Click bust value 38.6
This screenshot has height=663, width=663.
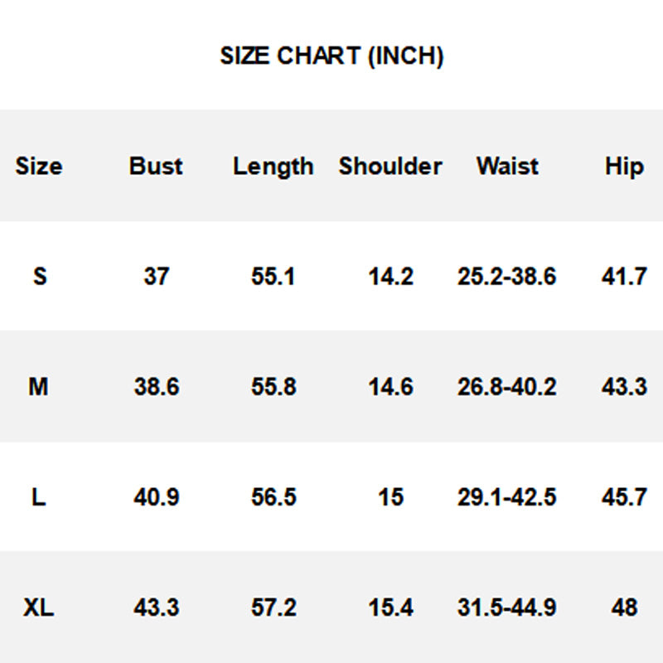(157, 386)
